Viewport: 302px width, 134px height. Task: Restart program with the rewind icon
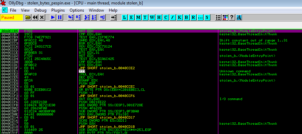pyautogui.click(x=35, y=17)
